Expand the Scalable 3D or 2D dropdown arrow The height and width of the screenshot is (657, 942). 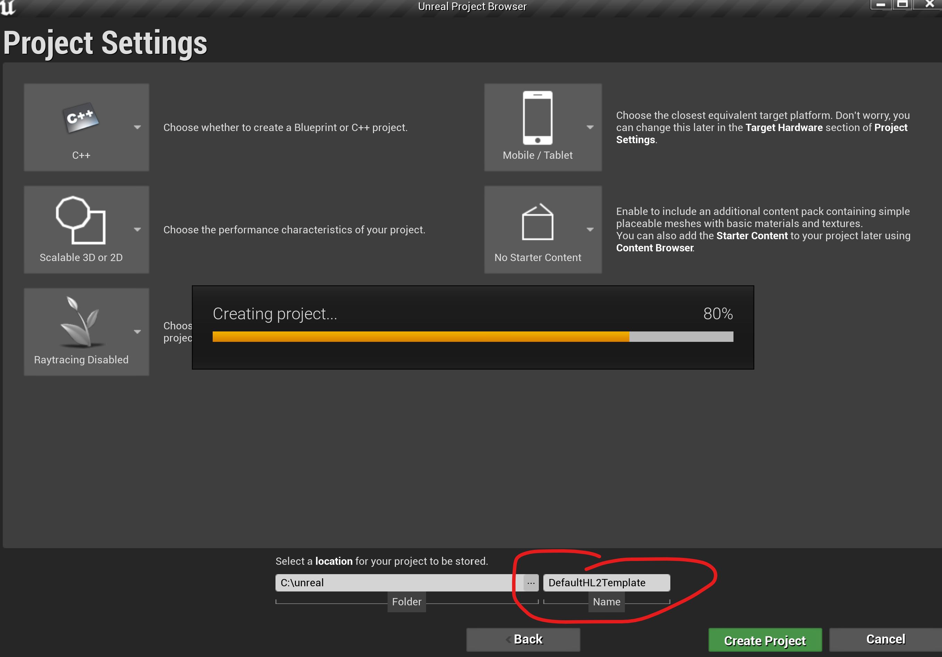tap(137, 230)
